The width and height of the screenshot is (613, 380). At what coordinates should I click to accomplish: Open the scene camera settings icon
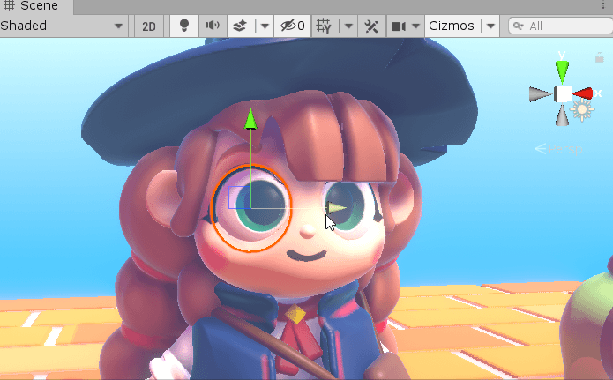click(399, 26)
